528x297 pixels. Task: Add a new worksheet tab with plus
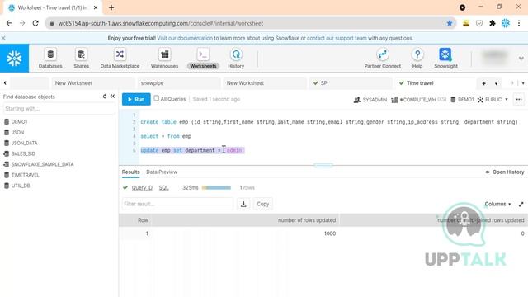coord(484,83)
